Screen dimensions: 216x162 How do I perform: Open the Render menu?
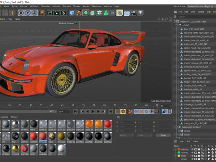86,6
